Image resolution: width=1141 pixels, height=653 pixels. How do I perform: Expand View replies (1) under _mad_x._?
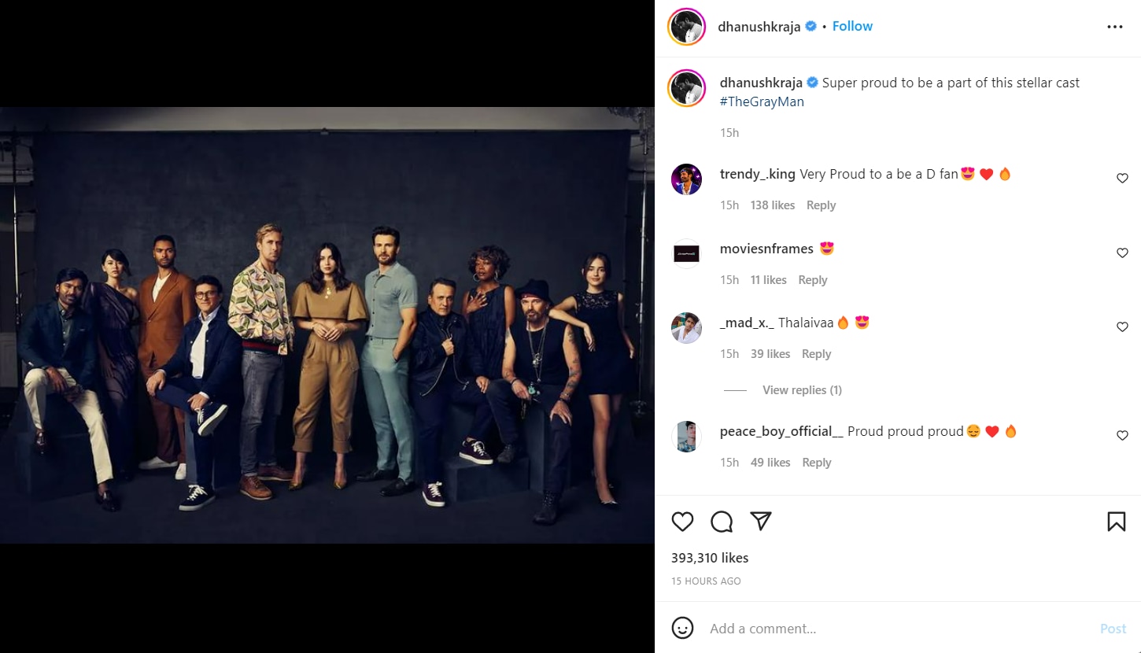[802, 390]
